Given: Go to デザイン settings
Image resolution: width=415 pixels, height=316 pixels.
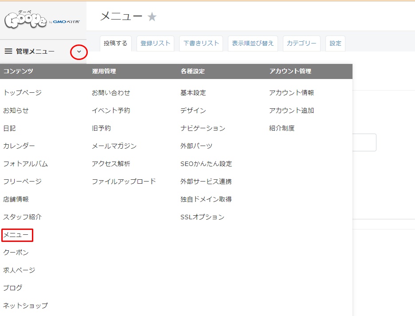Looking at the screenshot, I should pos(193,111).
